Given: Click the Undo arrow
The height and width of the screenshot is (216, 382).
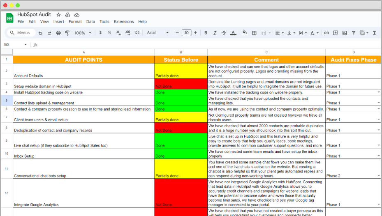Looking at the screenshot, I should 40,33.
